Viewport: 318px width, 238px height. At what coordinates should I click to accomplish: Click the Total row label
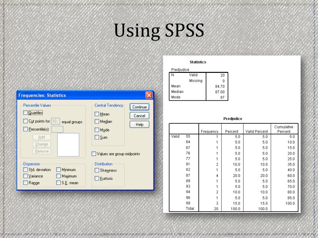point(190,209)
